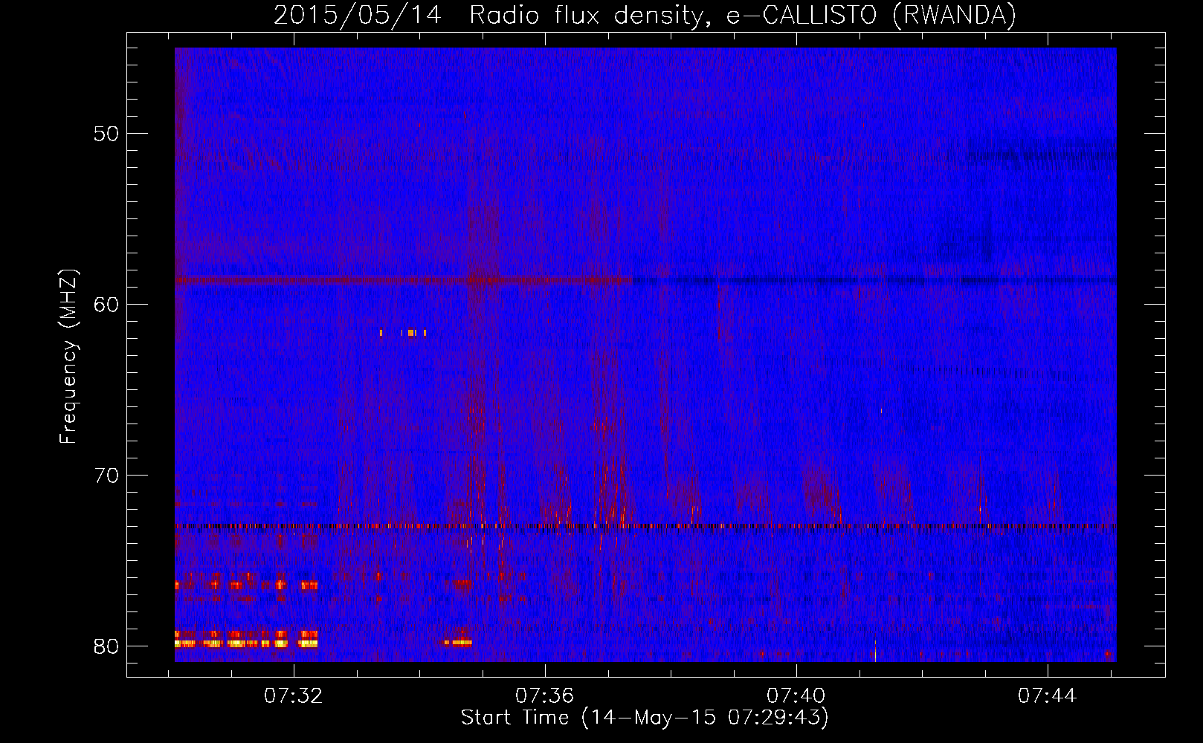Image resolution: width=1203 pixels, height=743 pixels.
Task: Click the small orange dashes near 62 MHz
Action: [403, 333]
